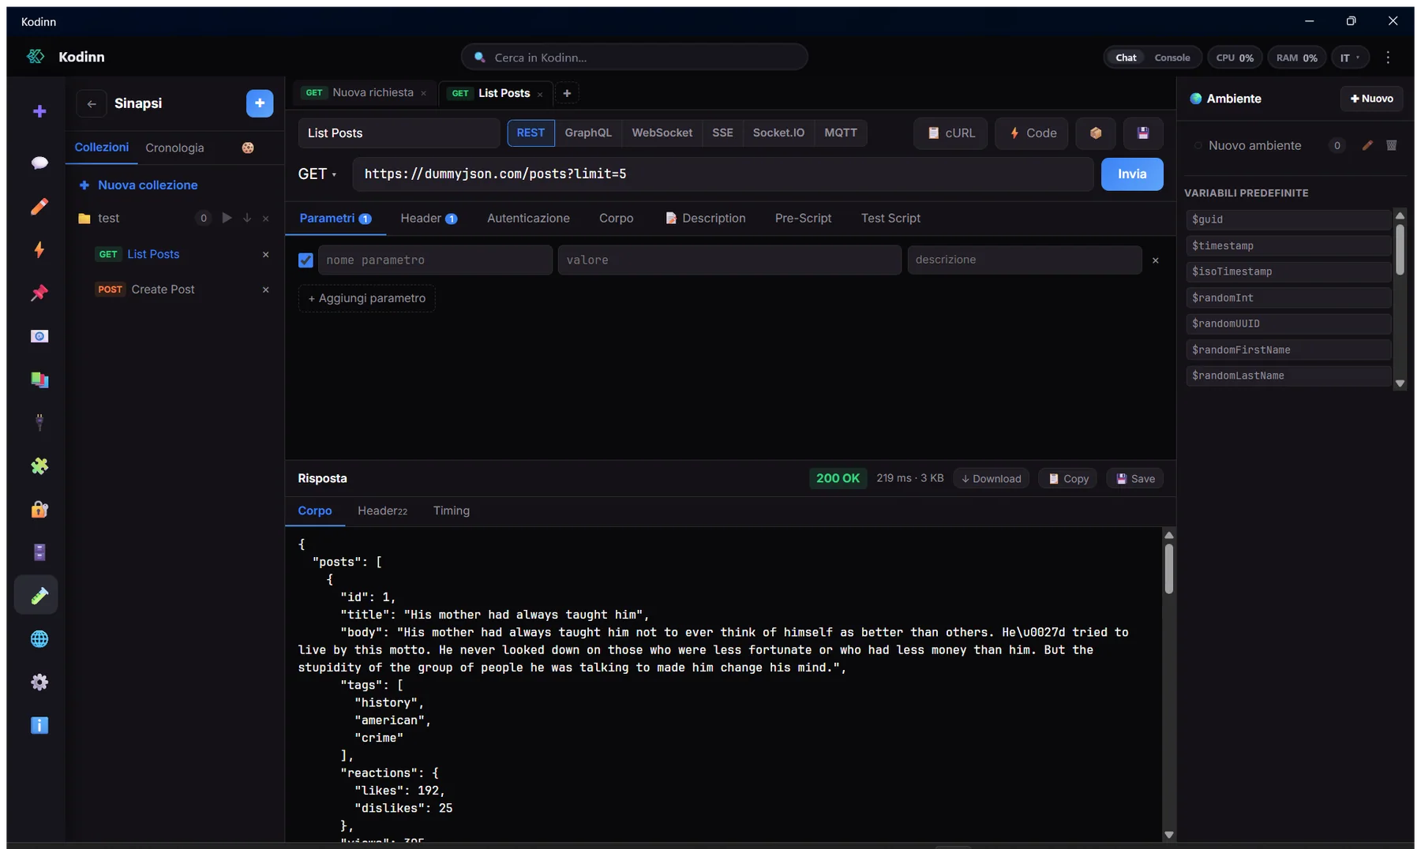Open the puzzle piece extensions icon
The height and width of the screenshot is (849, 1421).
click(39, 466)
